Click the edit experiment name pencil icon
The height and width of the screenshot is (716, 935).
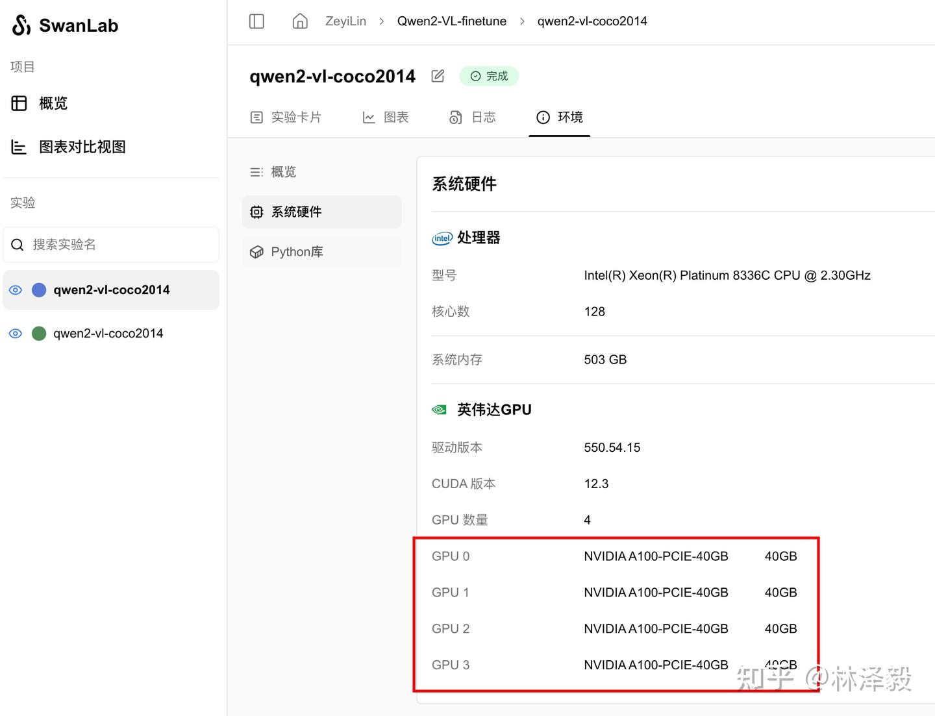438,76
